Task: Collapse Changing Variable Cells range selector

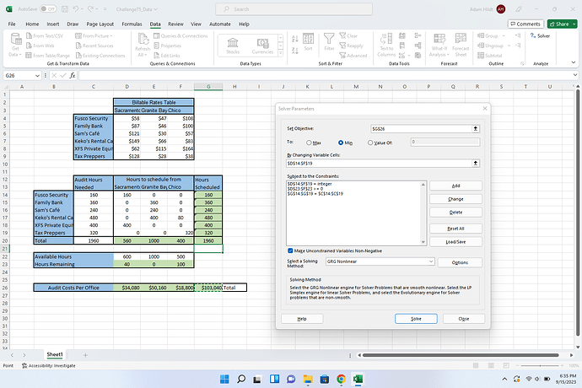Action: [475, 163]
